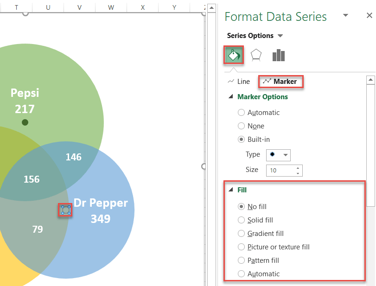Viewport: 376px width, 286px height.
Task: Open the marker Type dropdown
Action: (279, 155)
